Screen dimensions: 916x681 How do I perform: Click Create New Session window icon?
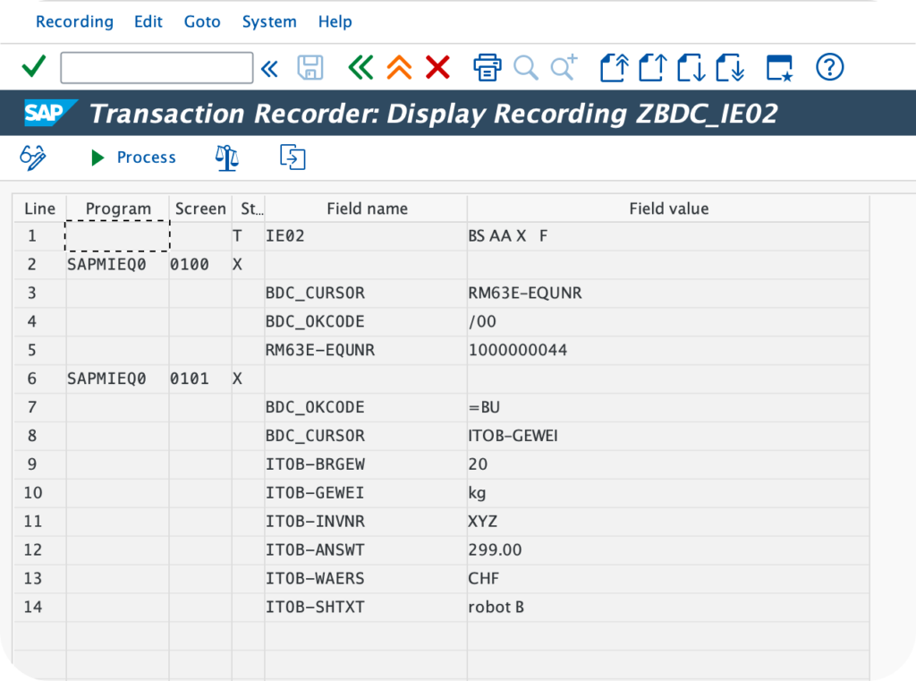point(780,67)
